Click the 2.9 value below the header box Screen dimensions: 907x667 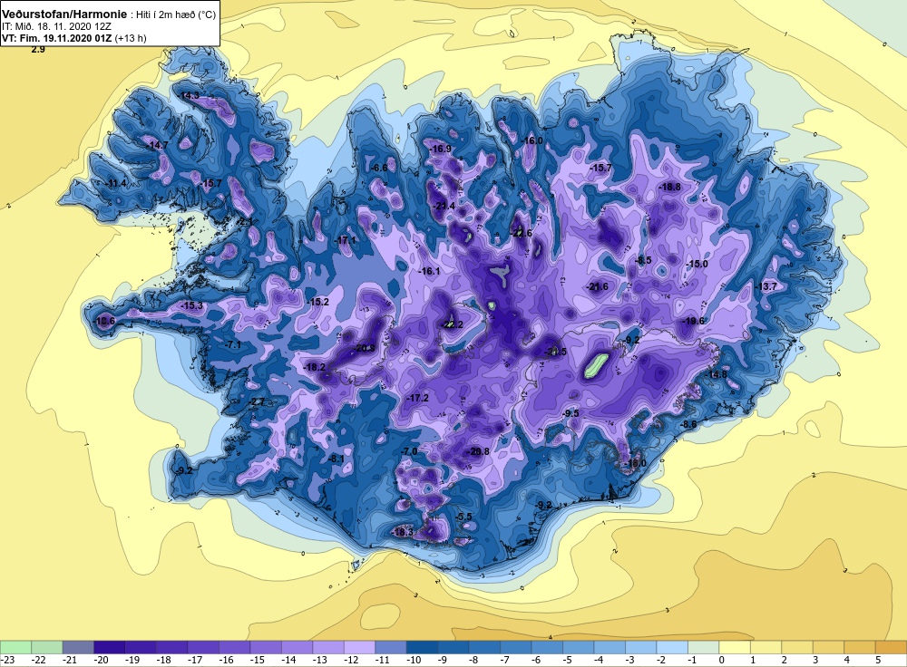point(37,50)
